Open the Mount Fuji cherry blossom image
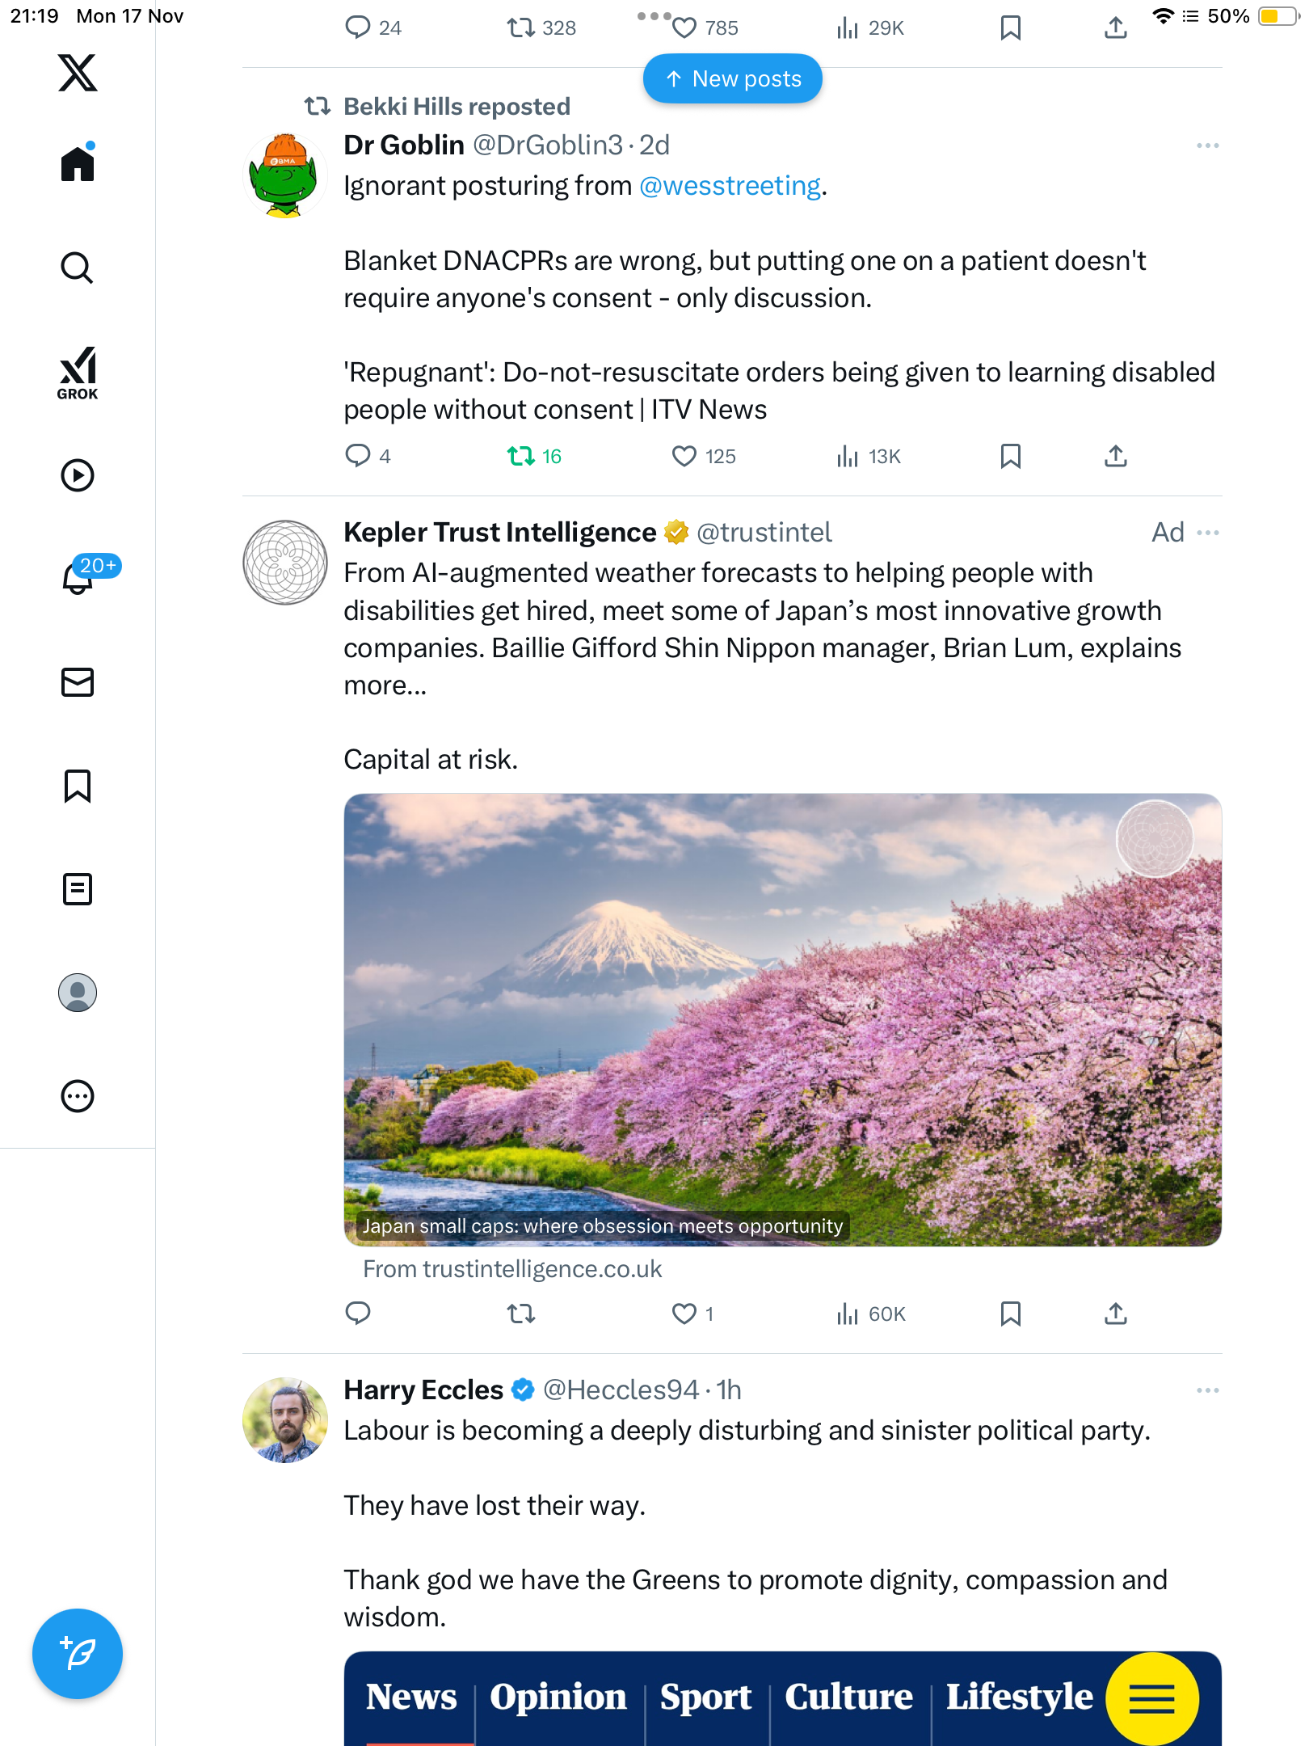Viewport: 1309px width, 1746px height. [x=782, y=1018]
